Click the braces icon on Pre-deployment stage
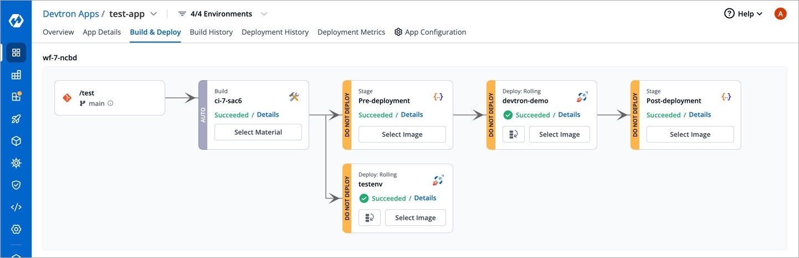 tap(438, 97)
